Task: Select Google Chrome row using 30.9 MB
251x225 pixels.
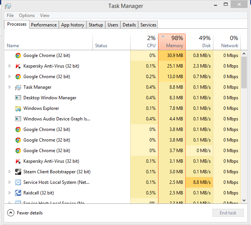Action: [x=123, y=55]
